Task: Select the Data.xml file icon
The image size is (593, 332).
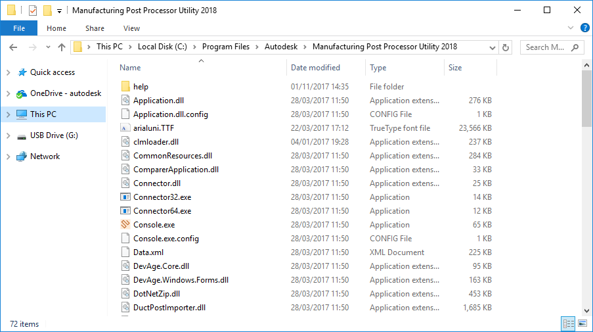Action: pos(125,252)
